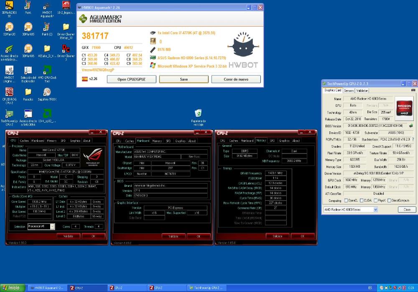Open the 3DMark06 desktop shortcut
418x292 pixels.
tap(28, 51)
